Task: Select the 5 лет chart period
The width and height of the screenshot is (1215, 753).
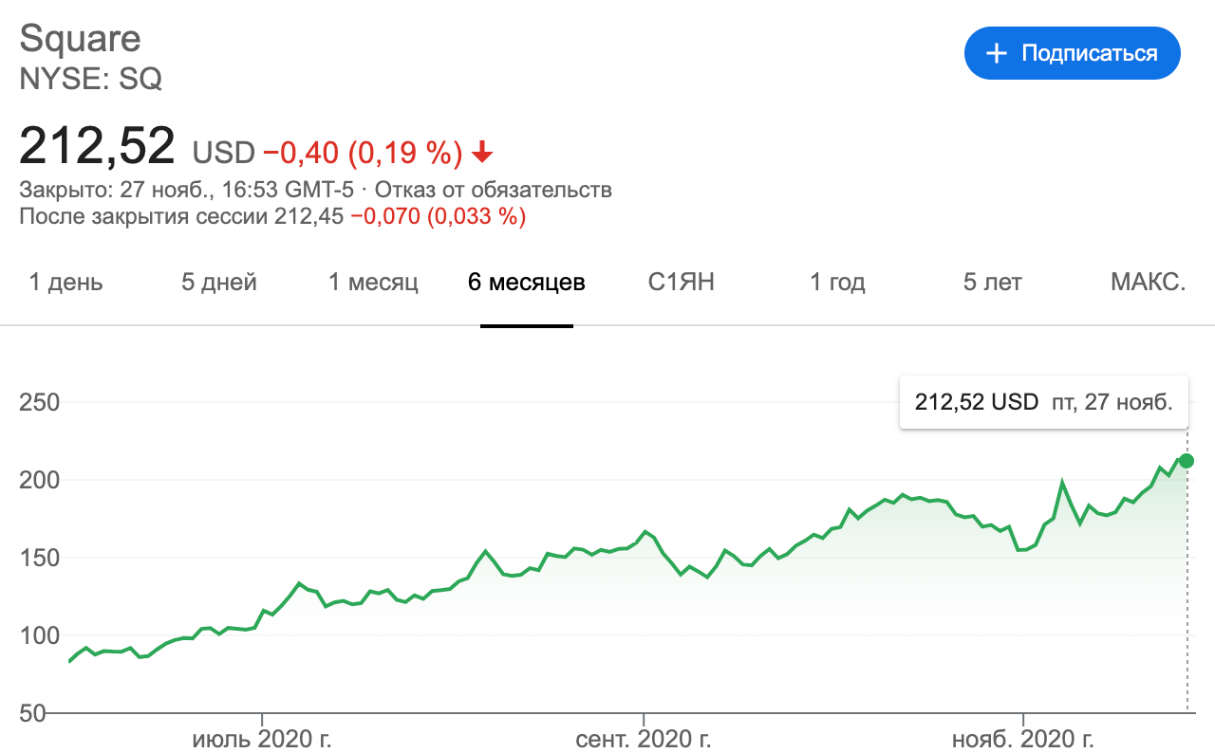Action: pyautogui.click(x=990, y=282)
